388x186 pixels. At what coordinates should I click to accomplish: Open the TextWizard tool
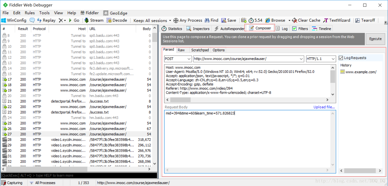click(x=337, y=20)
